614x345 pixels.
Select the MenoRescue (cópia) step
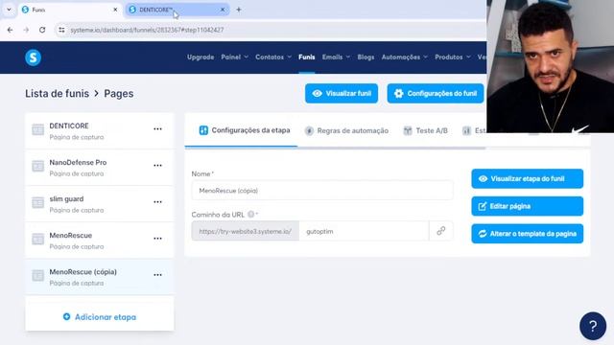pos(100,277)
